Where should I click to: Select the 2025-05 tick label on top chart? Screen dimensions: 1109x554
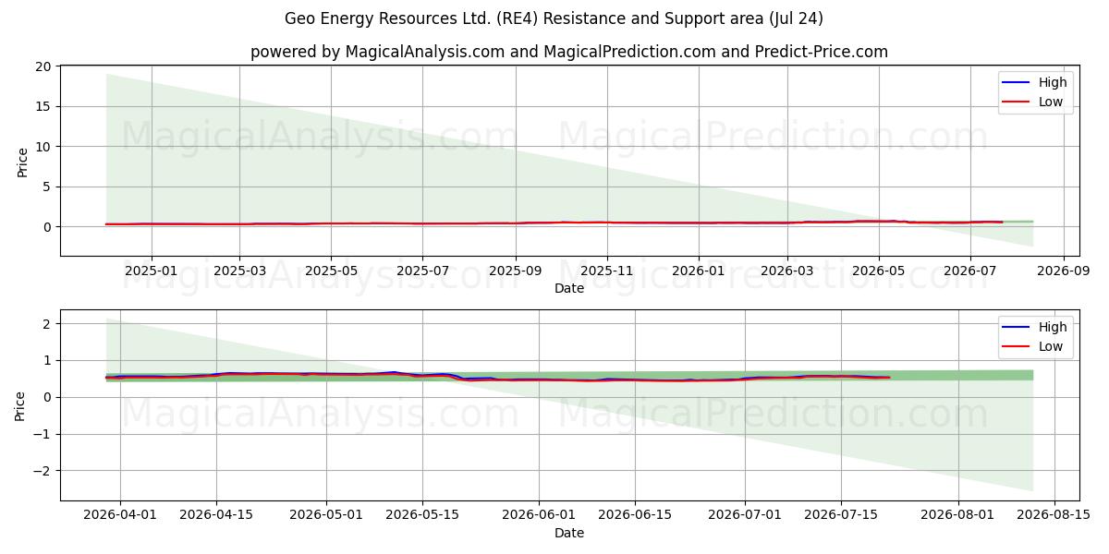click(331, 271)
